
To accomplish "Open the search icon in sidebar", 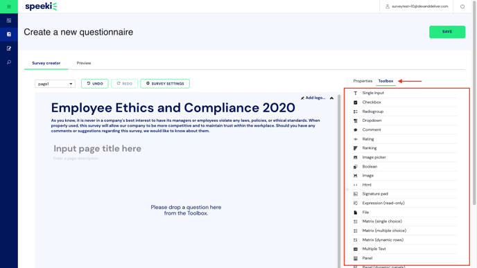I will 9,62.
